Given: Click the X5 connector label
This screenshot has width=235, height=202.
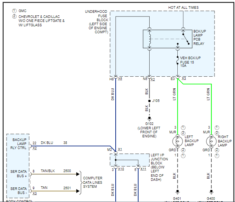Looking at the screenshot, I should 120,79.
